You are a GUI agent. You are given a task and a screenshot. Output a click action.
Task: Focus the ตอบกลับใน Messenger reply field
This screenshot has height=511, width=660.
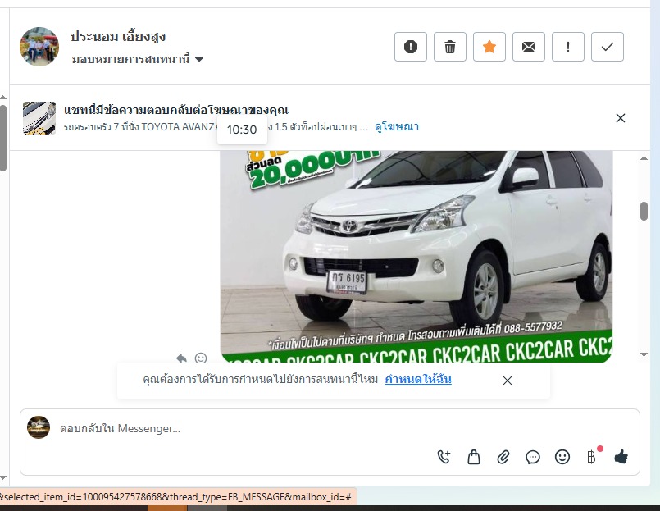pos(330,428)
